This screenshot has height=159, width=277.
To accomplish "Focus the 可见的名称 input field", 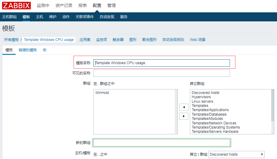I will point(162,73).
